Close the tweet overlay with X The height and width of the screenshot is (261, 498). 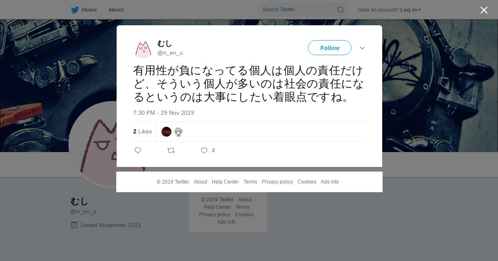pyautogui.click(x=484, y=10)
